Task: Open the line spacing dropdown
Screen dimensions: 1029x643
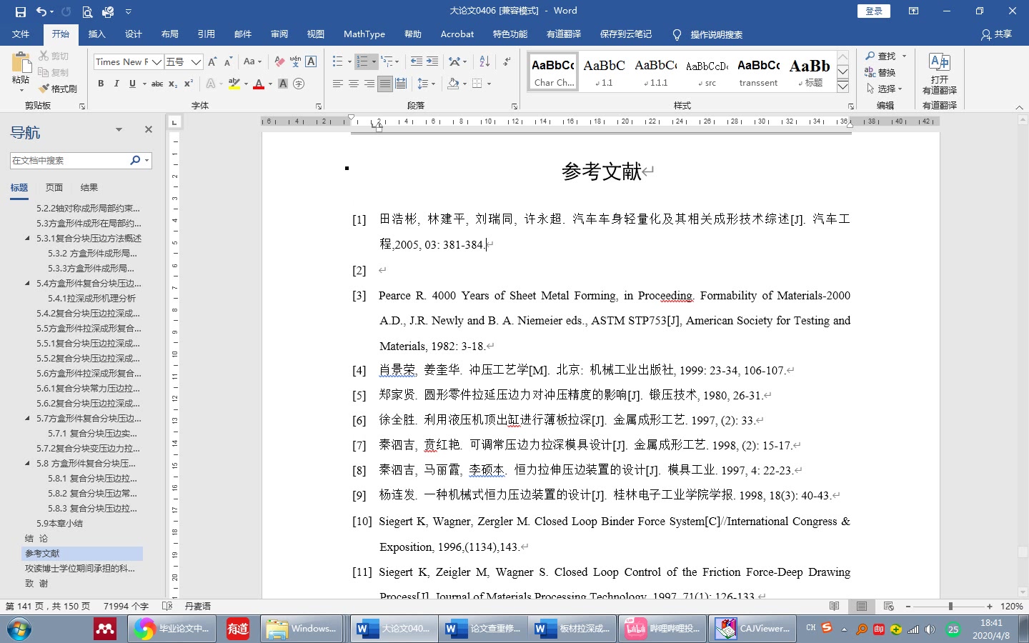Action: point(426,84)
